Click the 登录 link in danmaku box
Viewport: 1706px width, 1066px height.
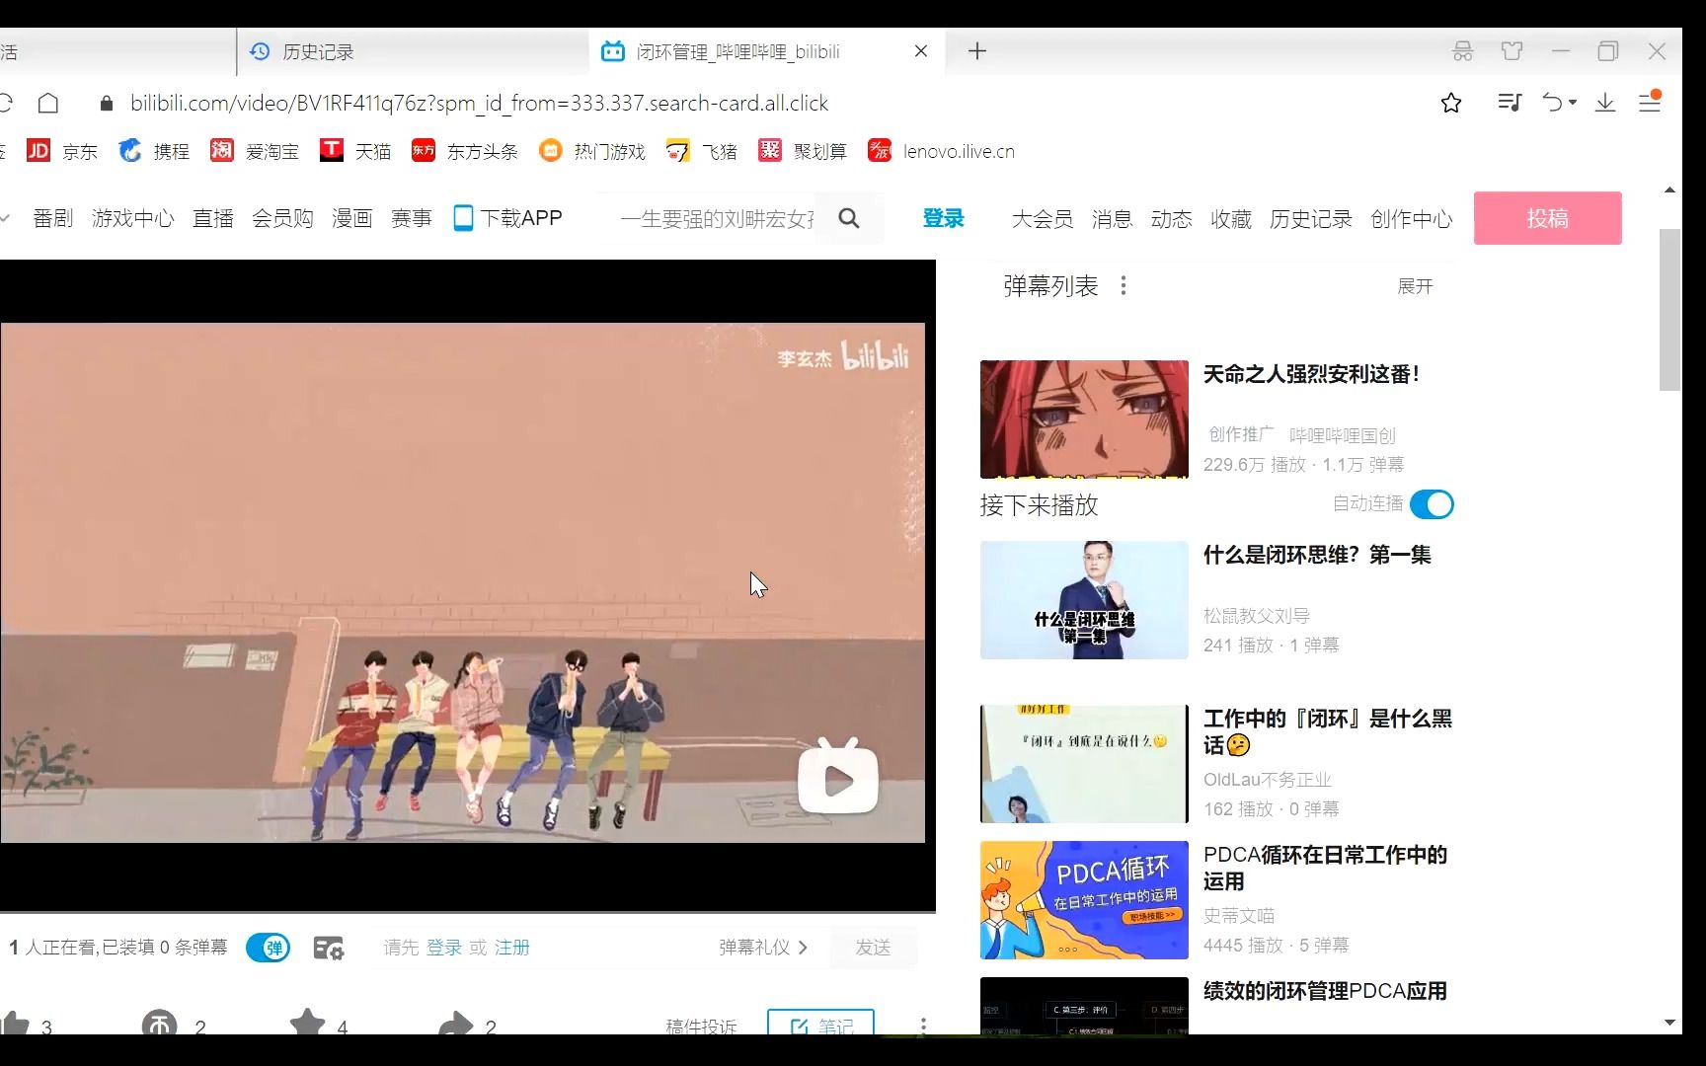[444, 948]
